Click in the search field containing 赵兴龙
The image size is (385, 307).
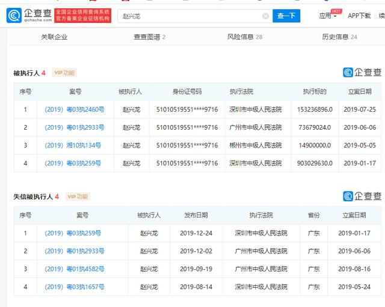click(192, 16)
